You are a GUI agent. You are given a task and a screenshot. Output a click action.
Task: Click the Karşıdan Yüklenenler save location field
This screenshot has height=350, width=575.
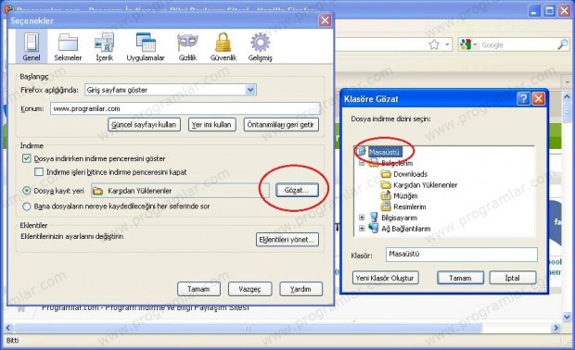tap(180, 191)
